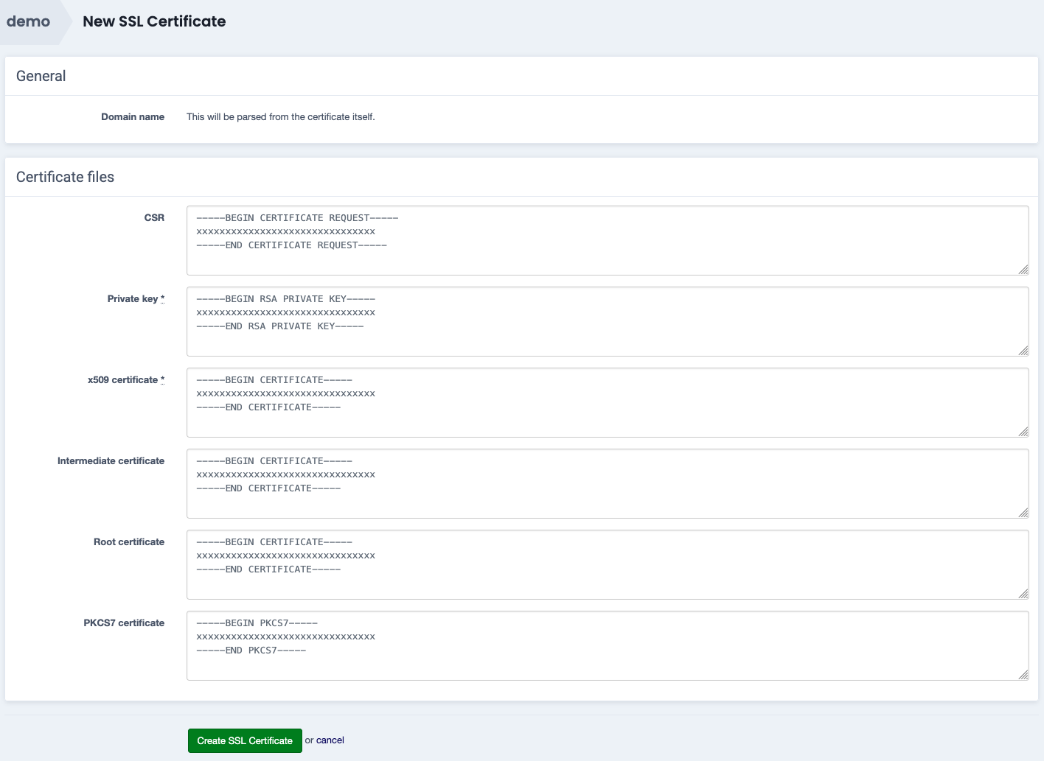Click the PKCS7 certificate resize grip

1023,675
